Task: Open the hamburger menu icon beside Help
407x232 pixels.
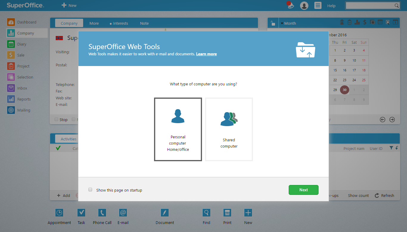Action: click(x=318, y=5)
